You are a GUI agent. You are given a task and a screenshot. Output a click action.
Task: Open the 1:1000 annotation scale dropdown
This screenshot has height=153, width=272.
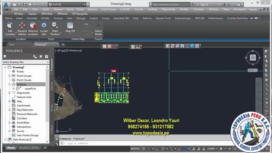click(212, 149)
